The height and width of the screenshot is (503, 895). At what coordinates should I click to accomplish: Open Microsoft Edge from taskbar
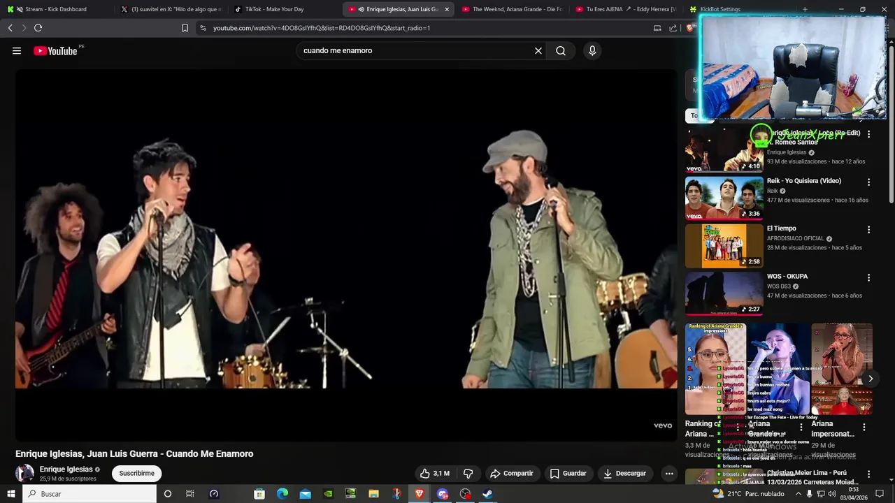[x=282, y=494]
